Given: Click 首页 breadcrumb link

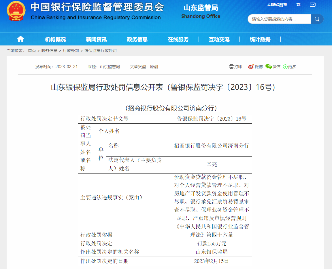Looking at the screenshot, I should pos(32,51).
